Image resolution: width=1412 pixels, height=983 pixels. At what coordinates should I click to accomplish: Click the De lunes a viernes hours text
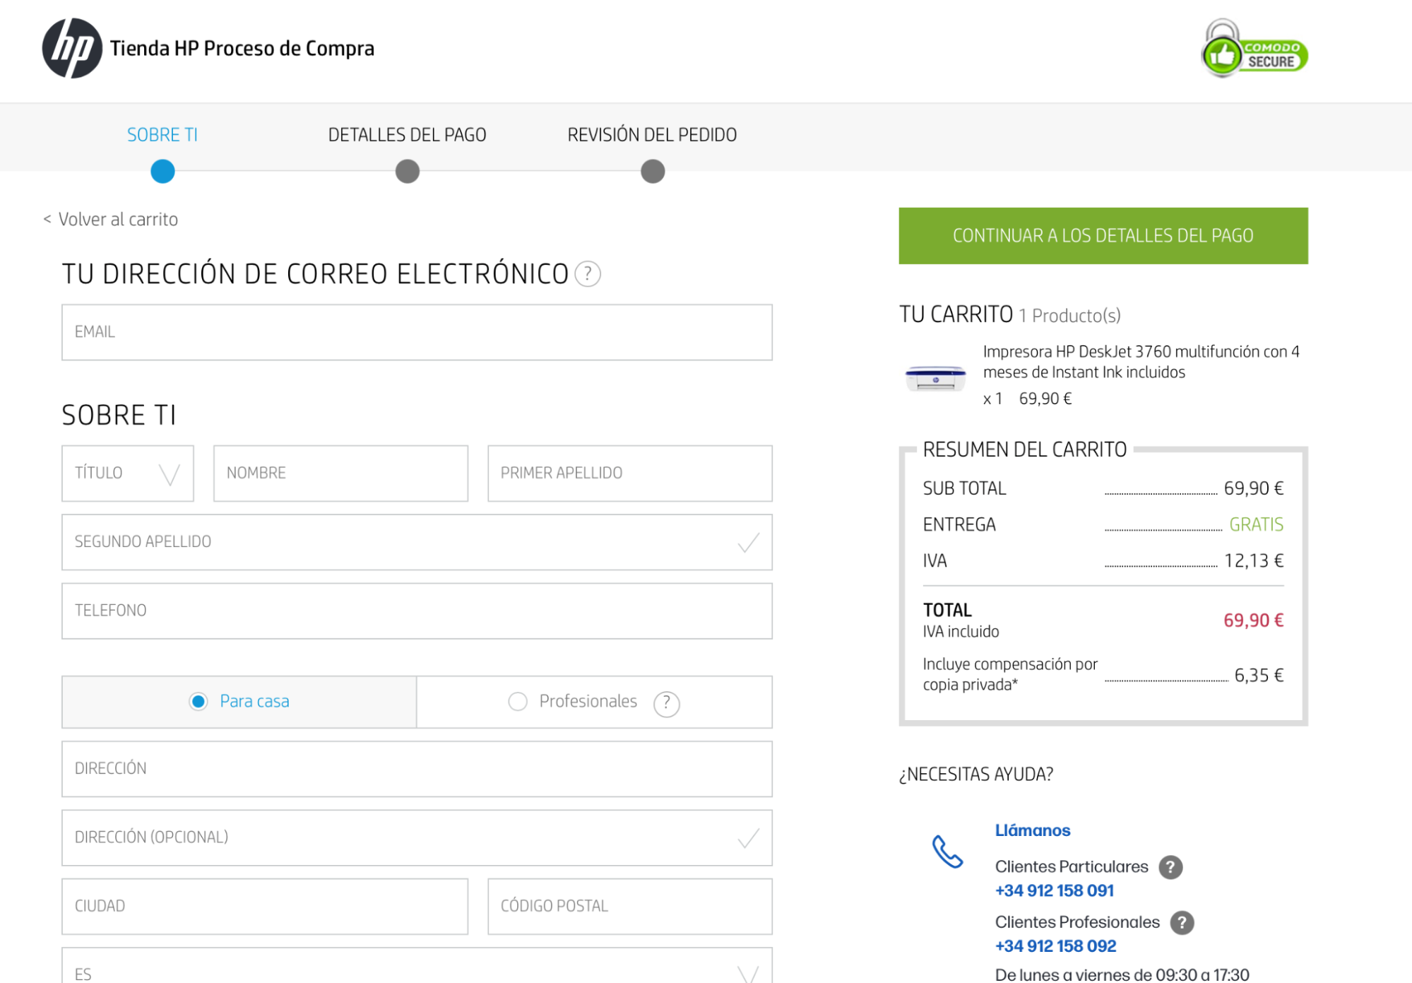coord(1122,975)
